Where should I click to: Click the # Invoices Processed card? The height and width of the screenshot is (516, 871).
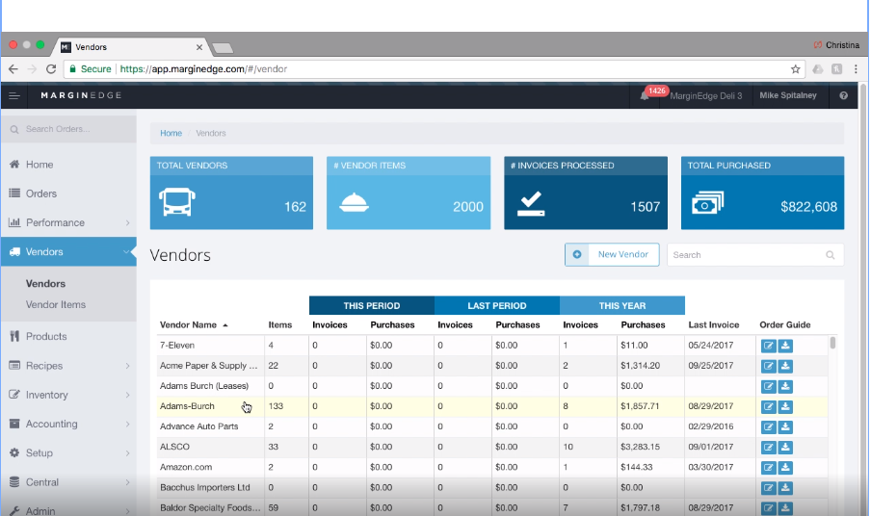pyautogui.click(x=586, y=193)
